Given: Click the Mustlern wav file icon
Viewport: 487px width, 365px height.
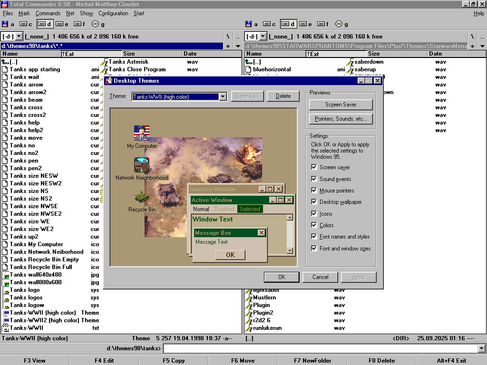Looking at the screenshot, I should tap(248, 298).
